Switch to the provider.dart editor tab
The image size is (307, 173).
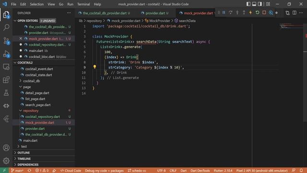point(155,13)
